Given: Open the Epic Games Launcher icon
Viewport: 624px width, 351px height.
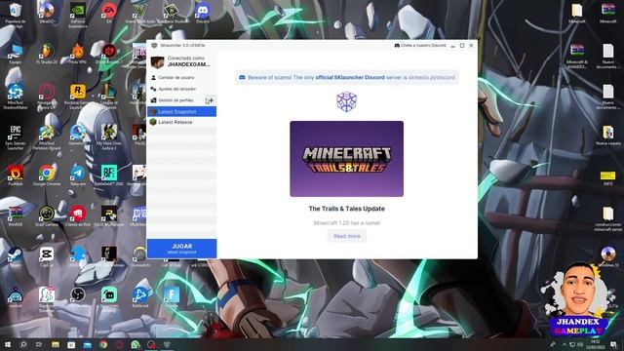Looking at the screenshot, I should (16, 137).
